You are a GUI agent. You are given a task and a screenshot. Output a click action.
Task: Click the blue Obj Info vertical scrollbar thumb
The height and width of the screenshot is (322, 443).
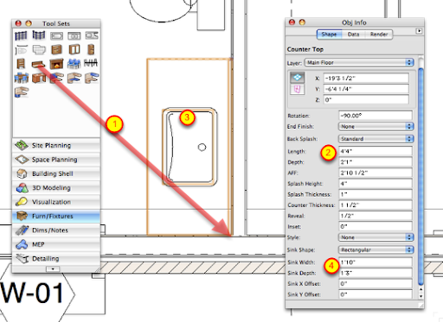421,177
